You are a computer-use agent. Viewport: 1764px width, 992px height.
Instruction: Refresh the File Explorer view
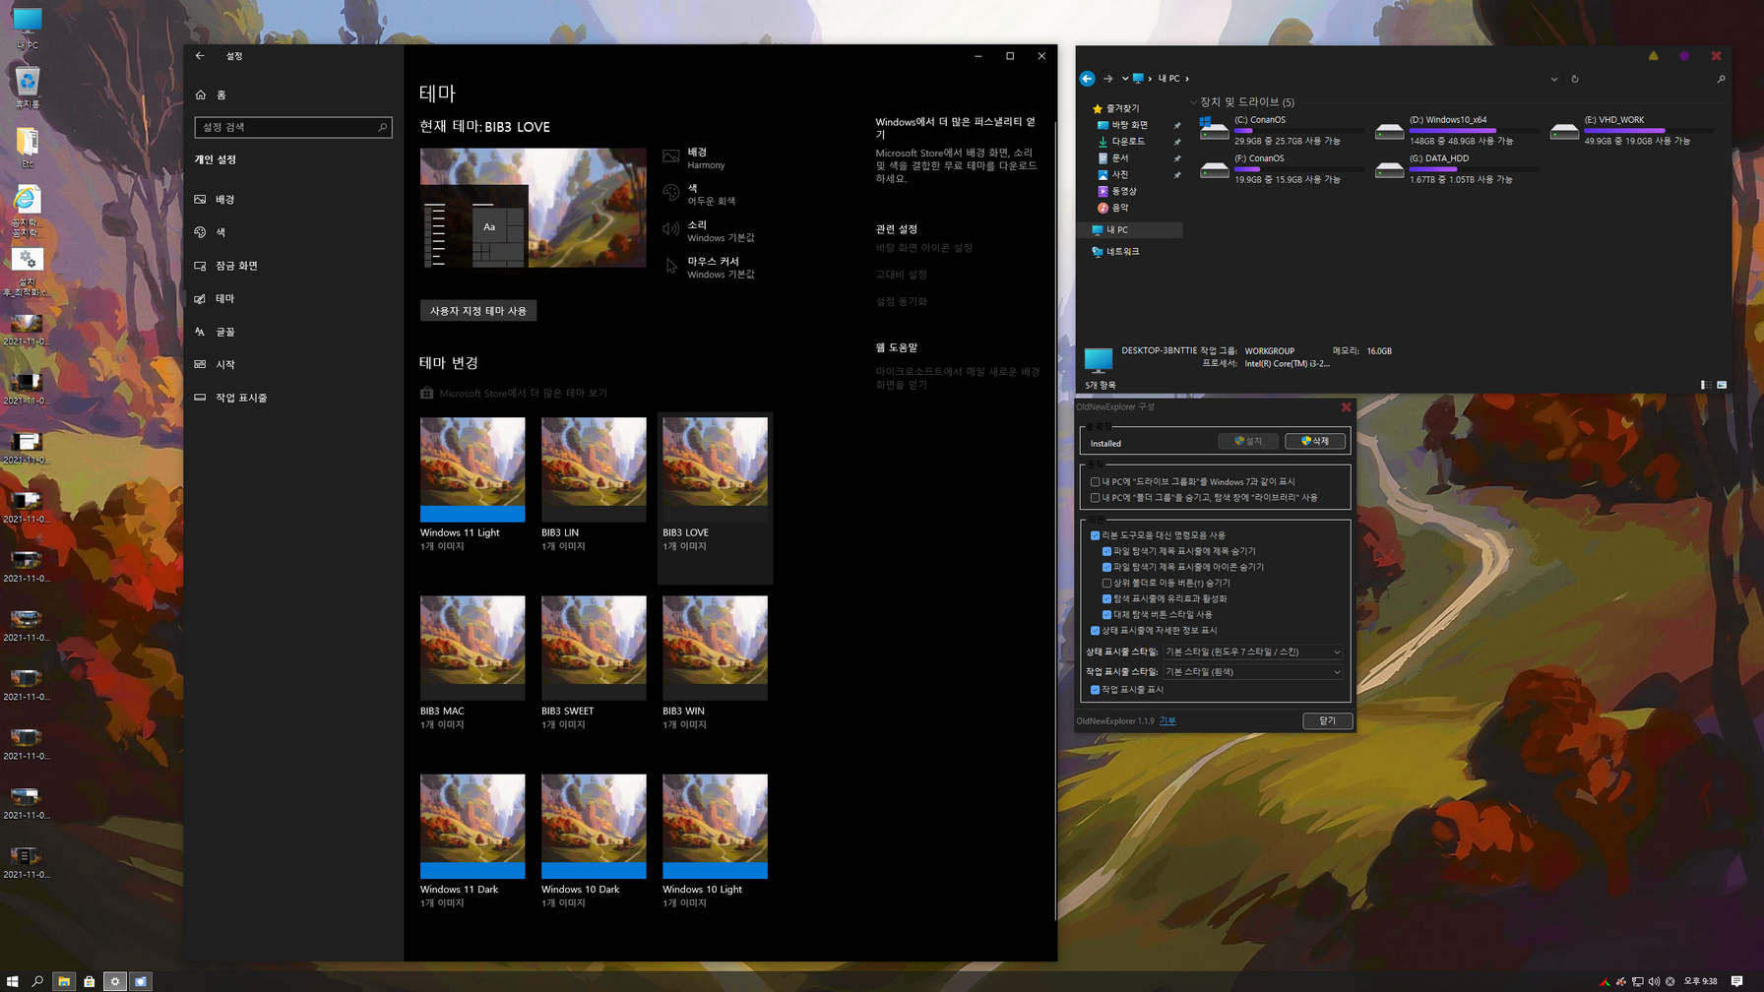(1575, 79)
